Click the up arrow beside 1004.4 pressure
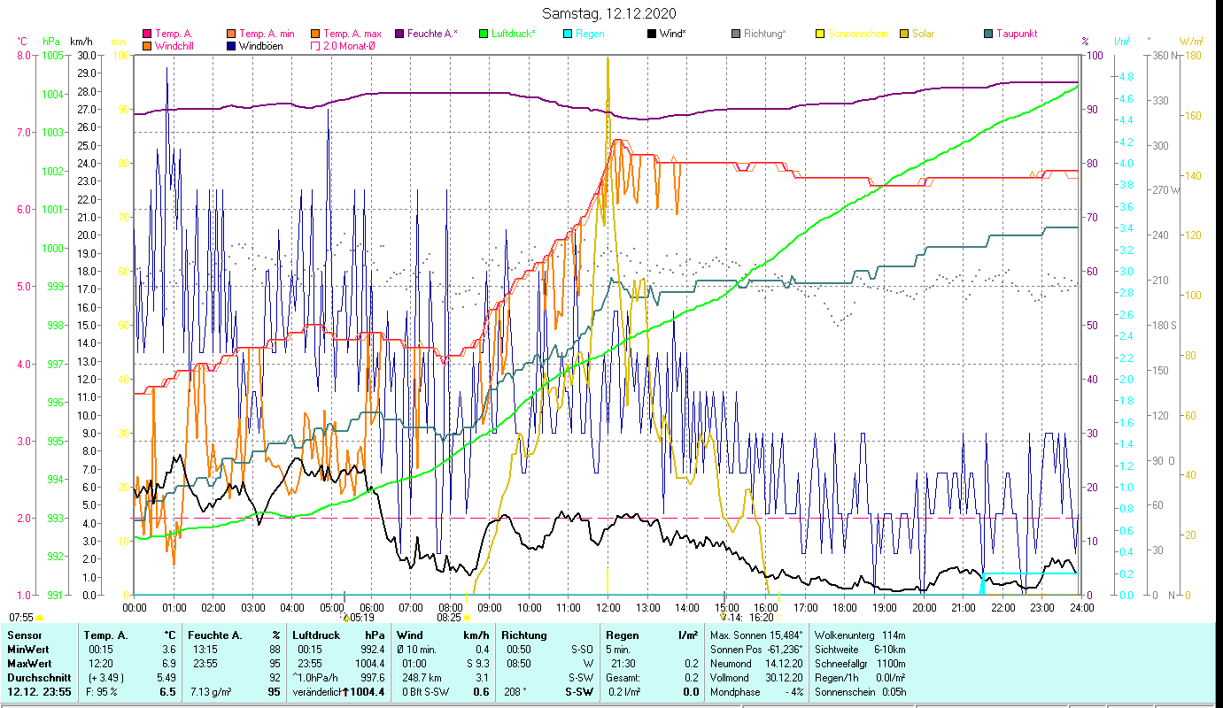This screenshot has width=1223, height=708. [345, 692]
